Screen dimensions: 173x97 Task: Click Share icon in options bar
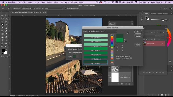(171, 8)
